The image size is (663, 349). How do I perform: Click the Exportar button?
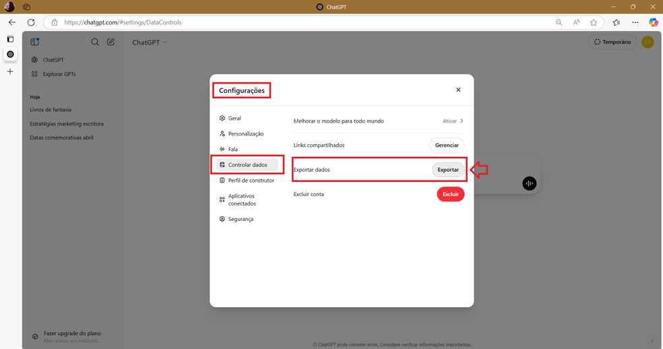point(448,170)
